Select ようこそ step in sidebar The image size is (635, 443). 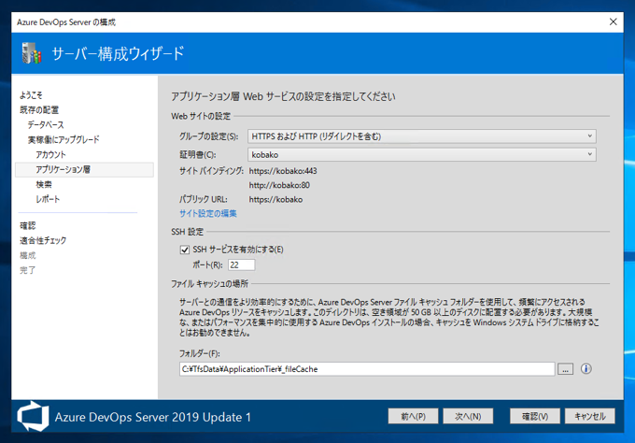click(31, 95)
